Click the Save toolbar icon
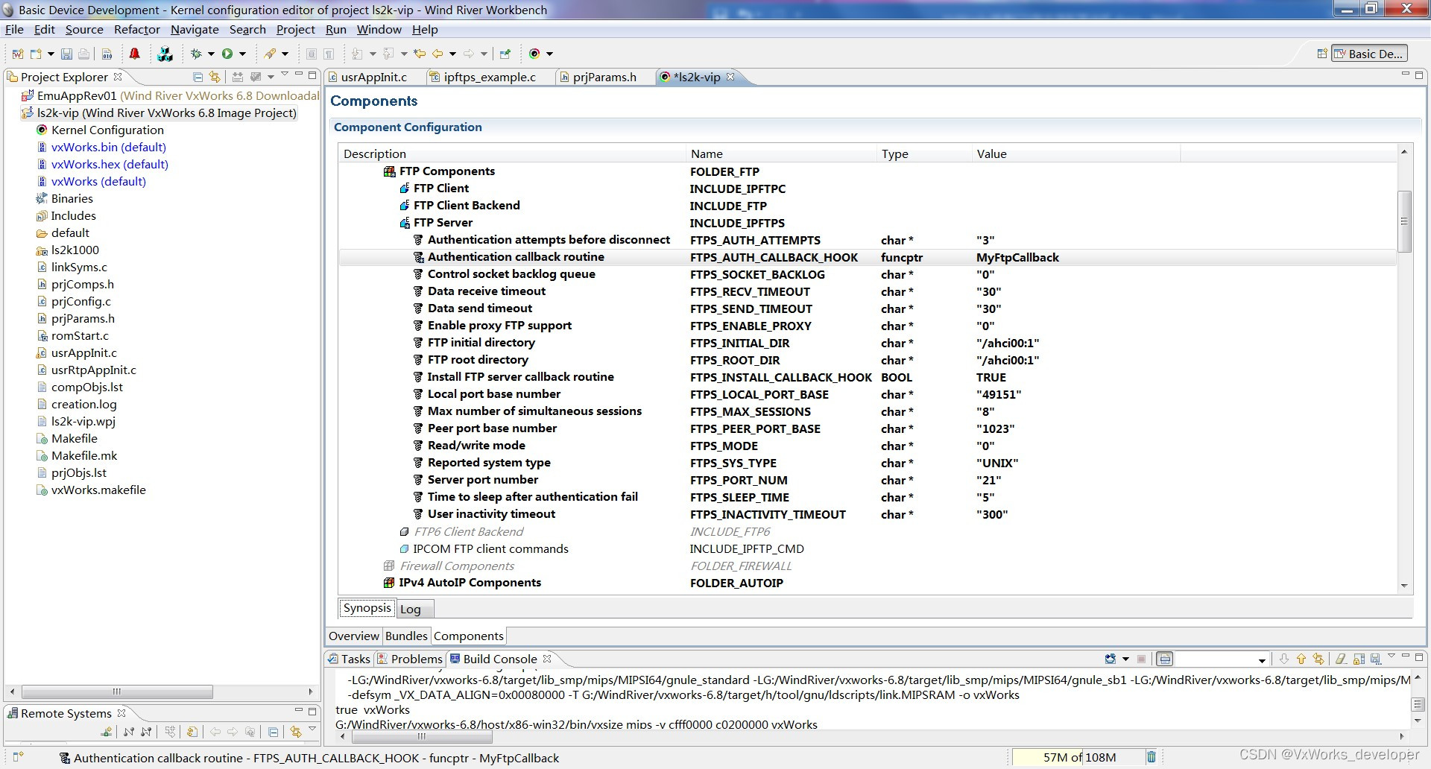Screen dimensions: 1431x769 (x=66, y=54)
